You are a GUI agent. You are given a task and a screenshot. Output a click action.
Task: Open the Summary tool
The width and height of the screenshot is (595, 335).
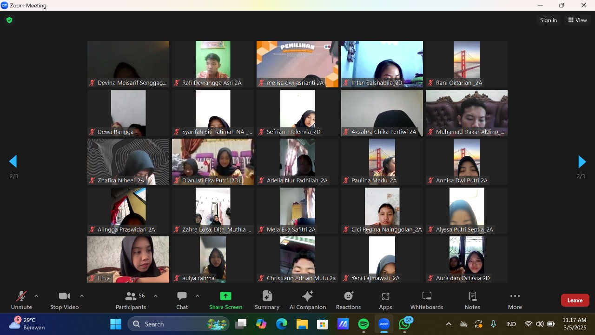pyautogui.click(x=267, y=300)
